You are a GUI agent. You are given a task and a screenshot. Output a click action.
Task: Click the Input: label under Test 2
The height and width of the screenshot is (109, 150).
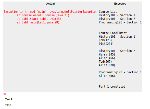coord(8,105)
